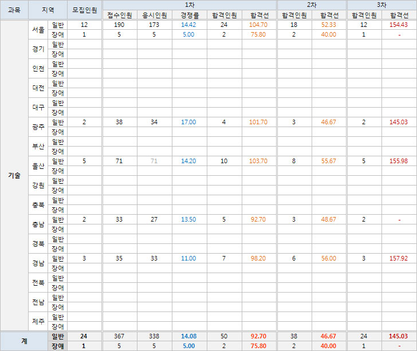This screenshot has width=417, height=351.
Task: Click Seoul's 접수인원 value 190
Action: (119, 25)
